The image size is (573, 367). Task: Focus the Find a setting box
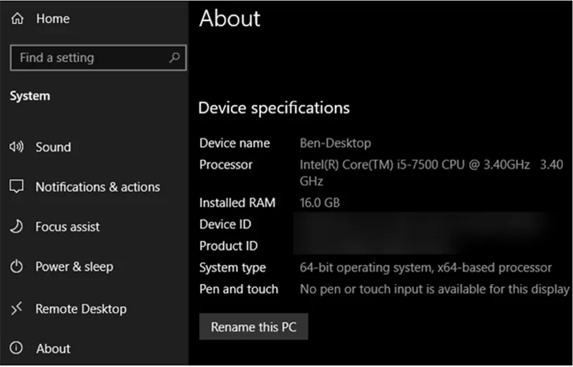(x=88, y=58)
